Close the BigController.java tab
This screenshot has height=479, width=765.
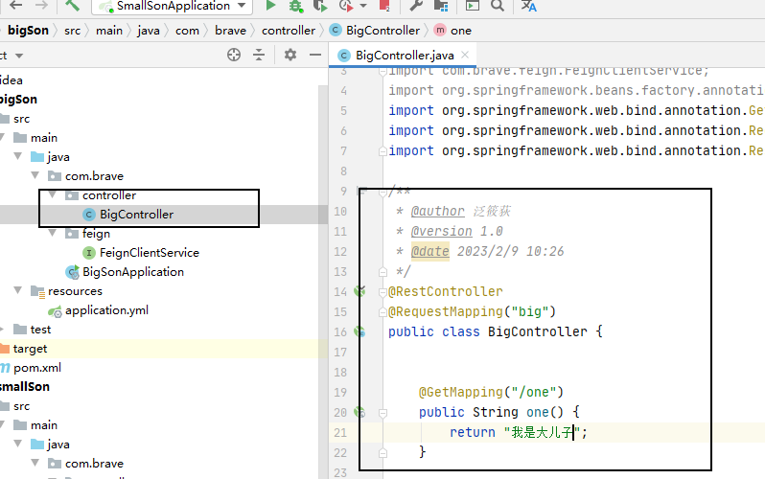464,56
